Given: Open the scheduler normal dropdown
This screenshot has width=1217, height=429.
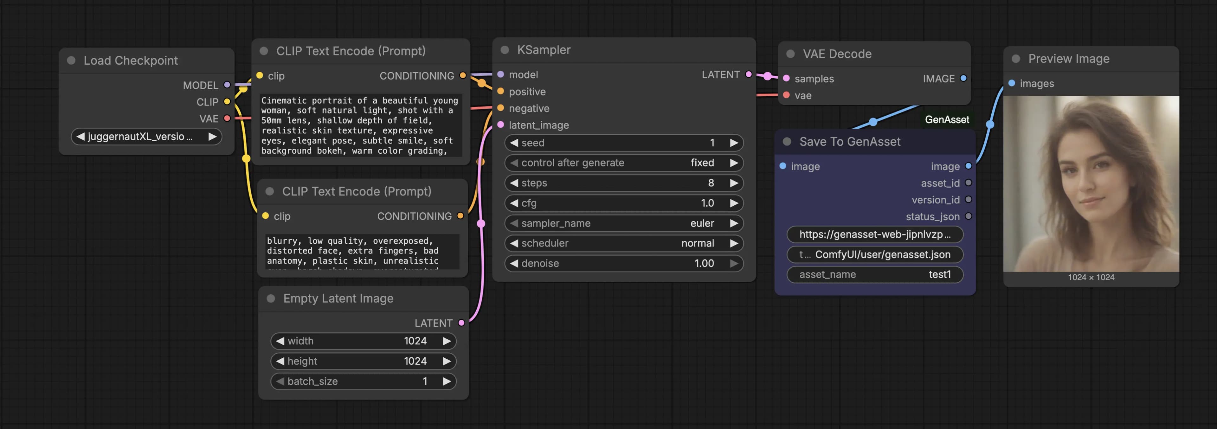Looking at the screenshot, I should (624, 243).
